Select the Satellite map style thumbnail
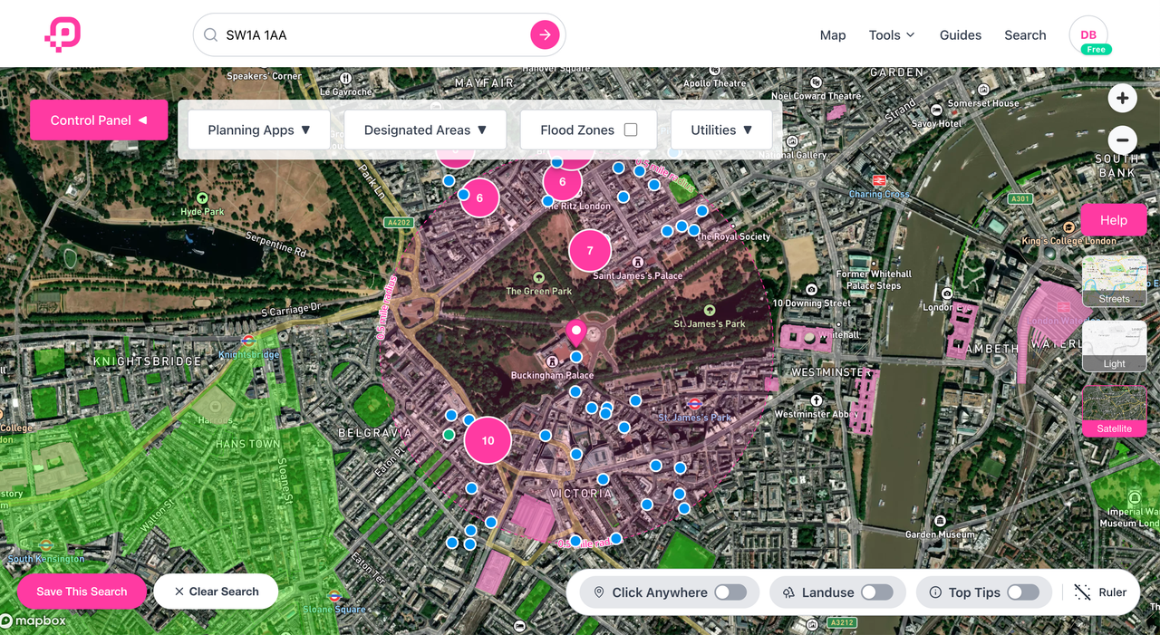Image resolution: width=1160 pixels, height=635 pixels. click(x=1115, y=410)
